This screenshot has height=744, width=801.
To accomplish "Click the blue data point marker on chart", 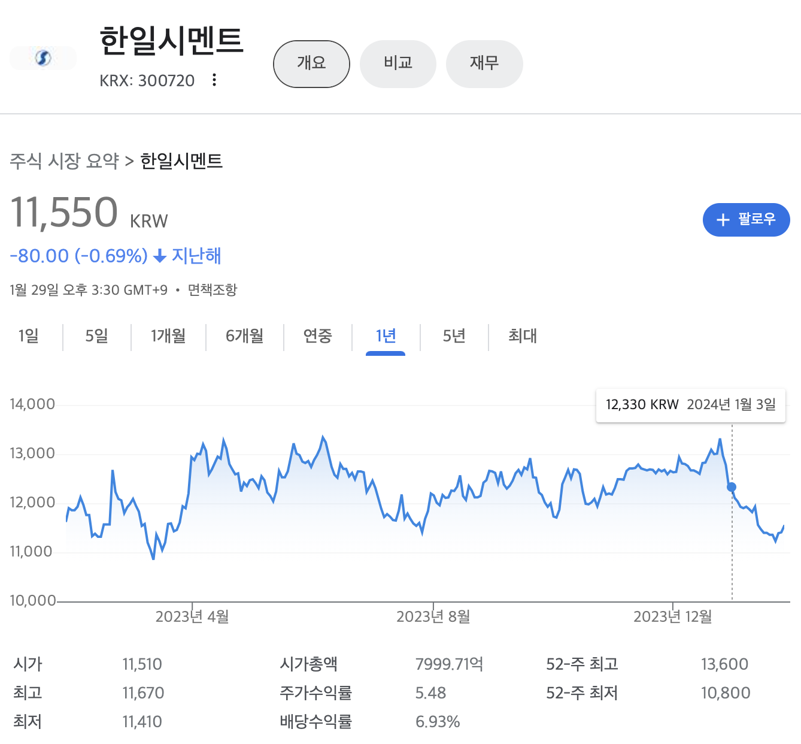I will (x=732, y=487).
